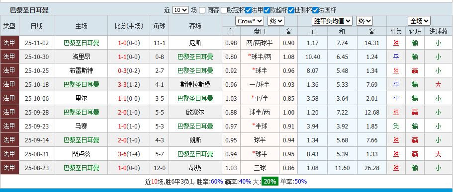453x192 pixels.
Task: Click the green 20% badge in the summary
Action: 270,182
